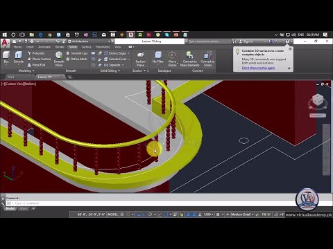Close the tip balloon notification

(290, 49)
